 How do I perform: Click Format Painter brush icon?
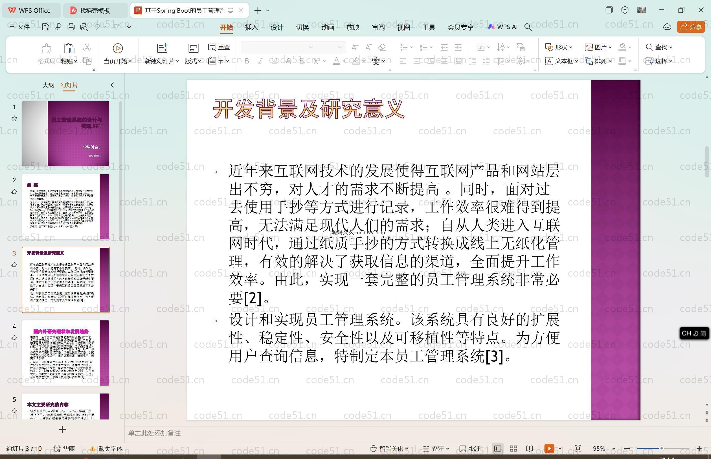coord(47,48)
